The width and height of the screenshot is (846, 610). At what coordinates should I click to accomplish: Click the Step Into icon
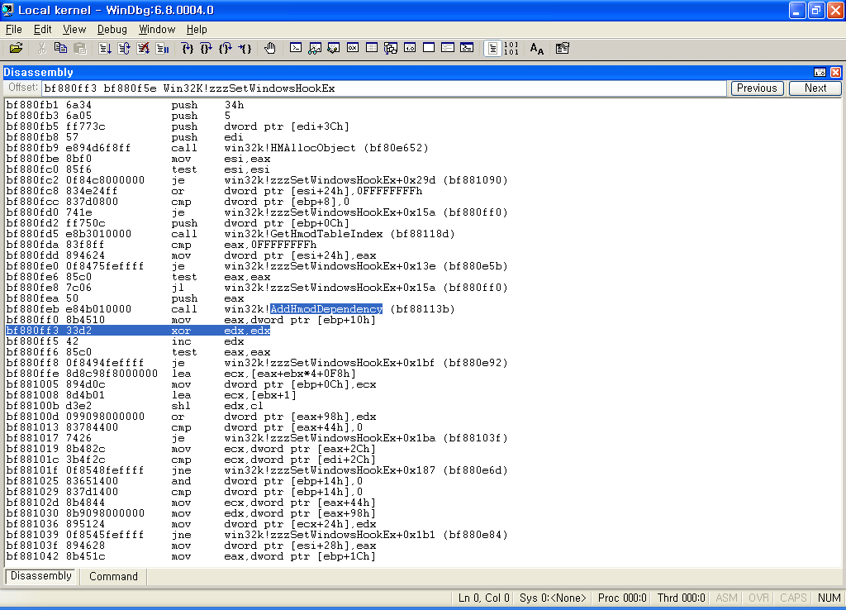tap(188, 49)
